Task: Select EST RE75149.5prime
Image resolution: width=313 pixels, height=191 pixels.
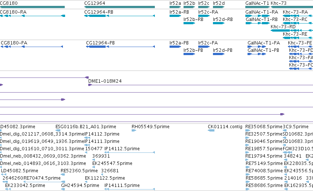Action: point(248,167)
